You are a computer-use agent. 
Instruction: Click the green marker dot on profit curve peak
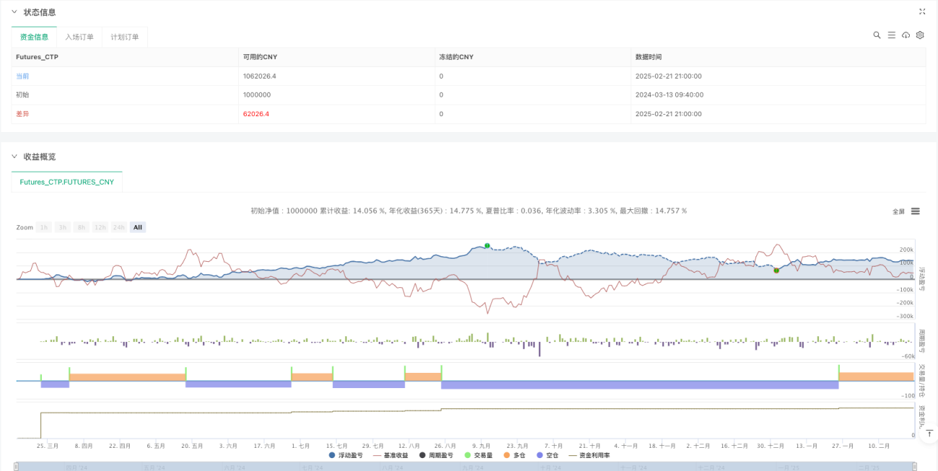click(x=487, y=246)
